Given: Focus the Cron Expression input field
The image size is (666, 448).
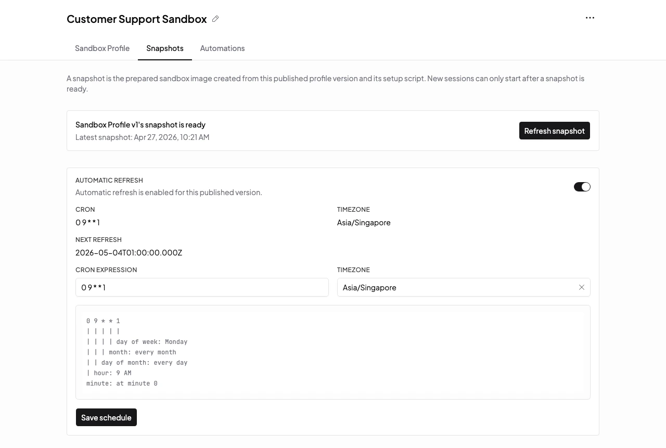Looking at the screenshot, I should tap(202, 287).
